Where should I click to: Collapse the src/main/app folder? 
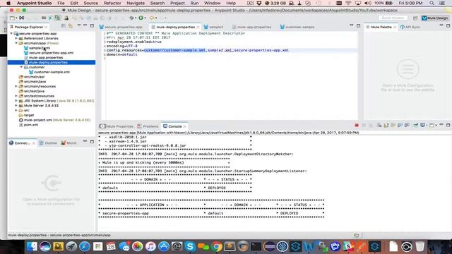tap(16, 43)
